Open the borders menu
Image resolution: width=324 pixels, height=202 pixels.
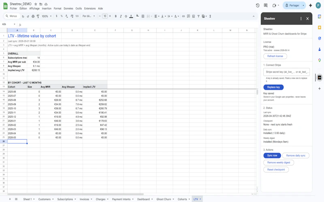point(143,16)
